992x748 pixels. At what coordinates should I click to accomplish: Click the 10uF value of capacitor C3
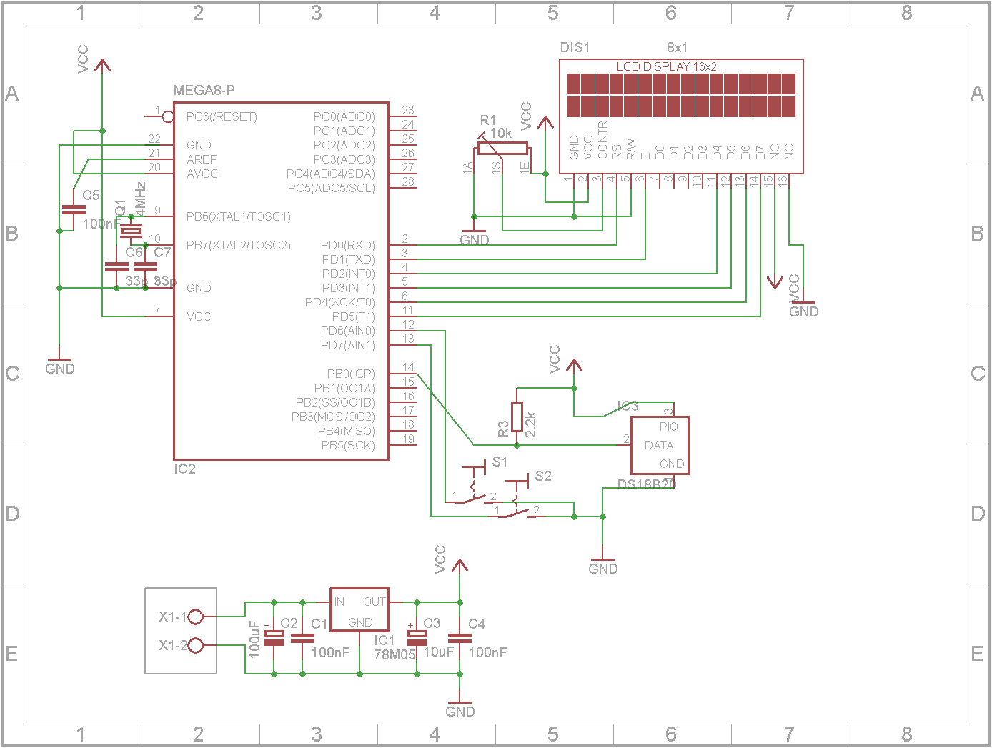[x=439, y=652]
